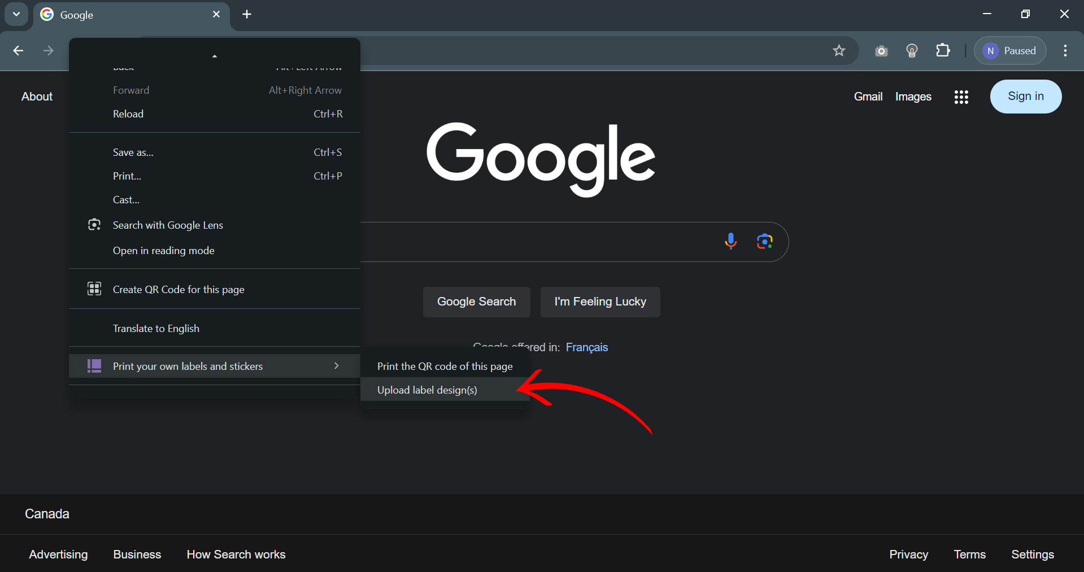1084x572 pixels.
Task: Click the Lens icon beside Search with Google Lens
Action: point(94,225)
